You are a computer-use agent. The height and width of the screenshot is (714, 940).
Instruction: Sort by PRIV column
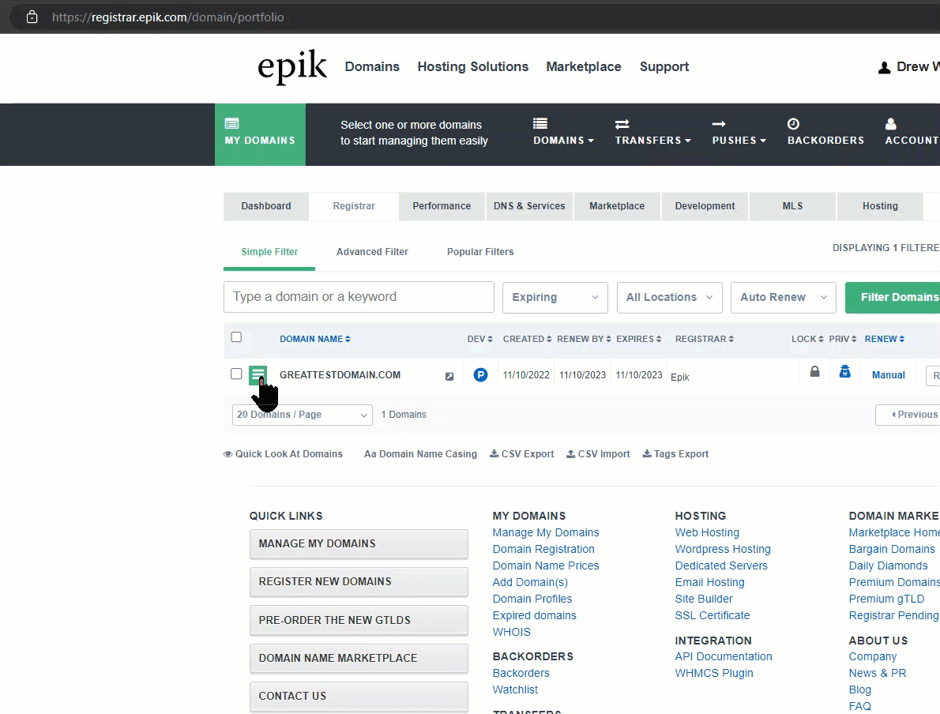click(842, 340)
